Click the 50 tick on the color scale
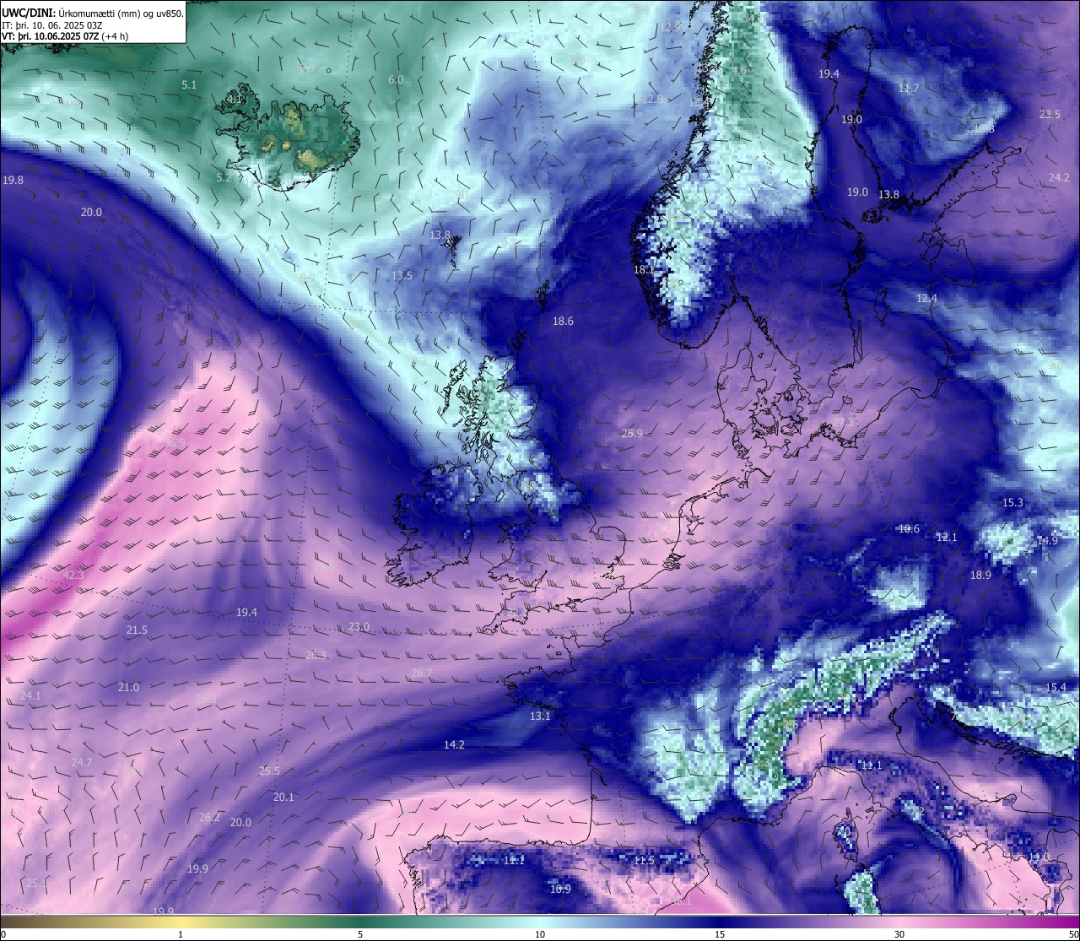Screen dimensions: 1080x941 point(1073,934)
